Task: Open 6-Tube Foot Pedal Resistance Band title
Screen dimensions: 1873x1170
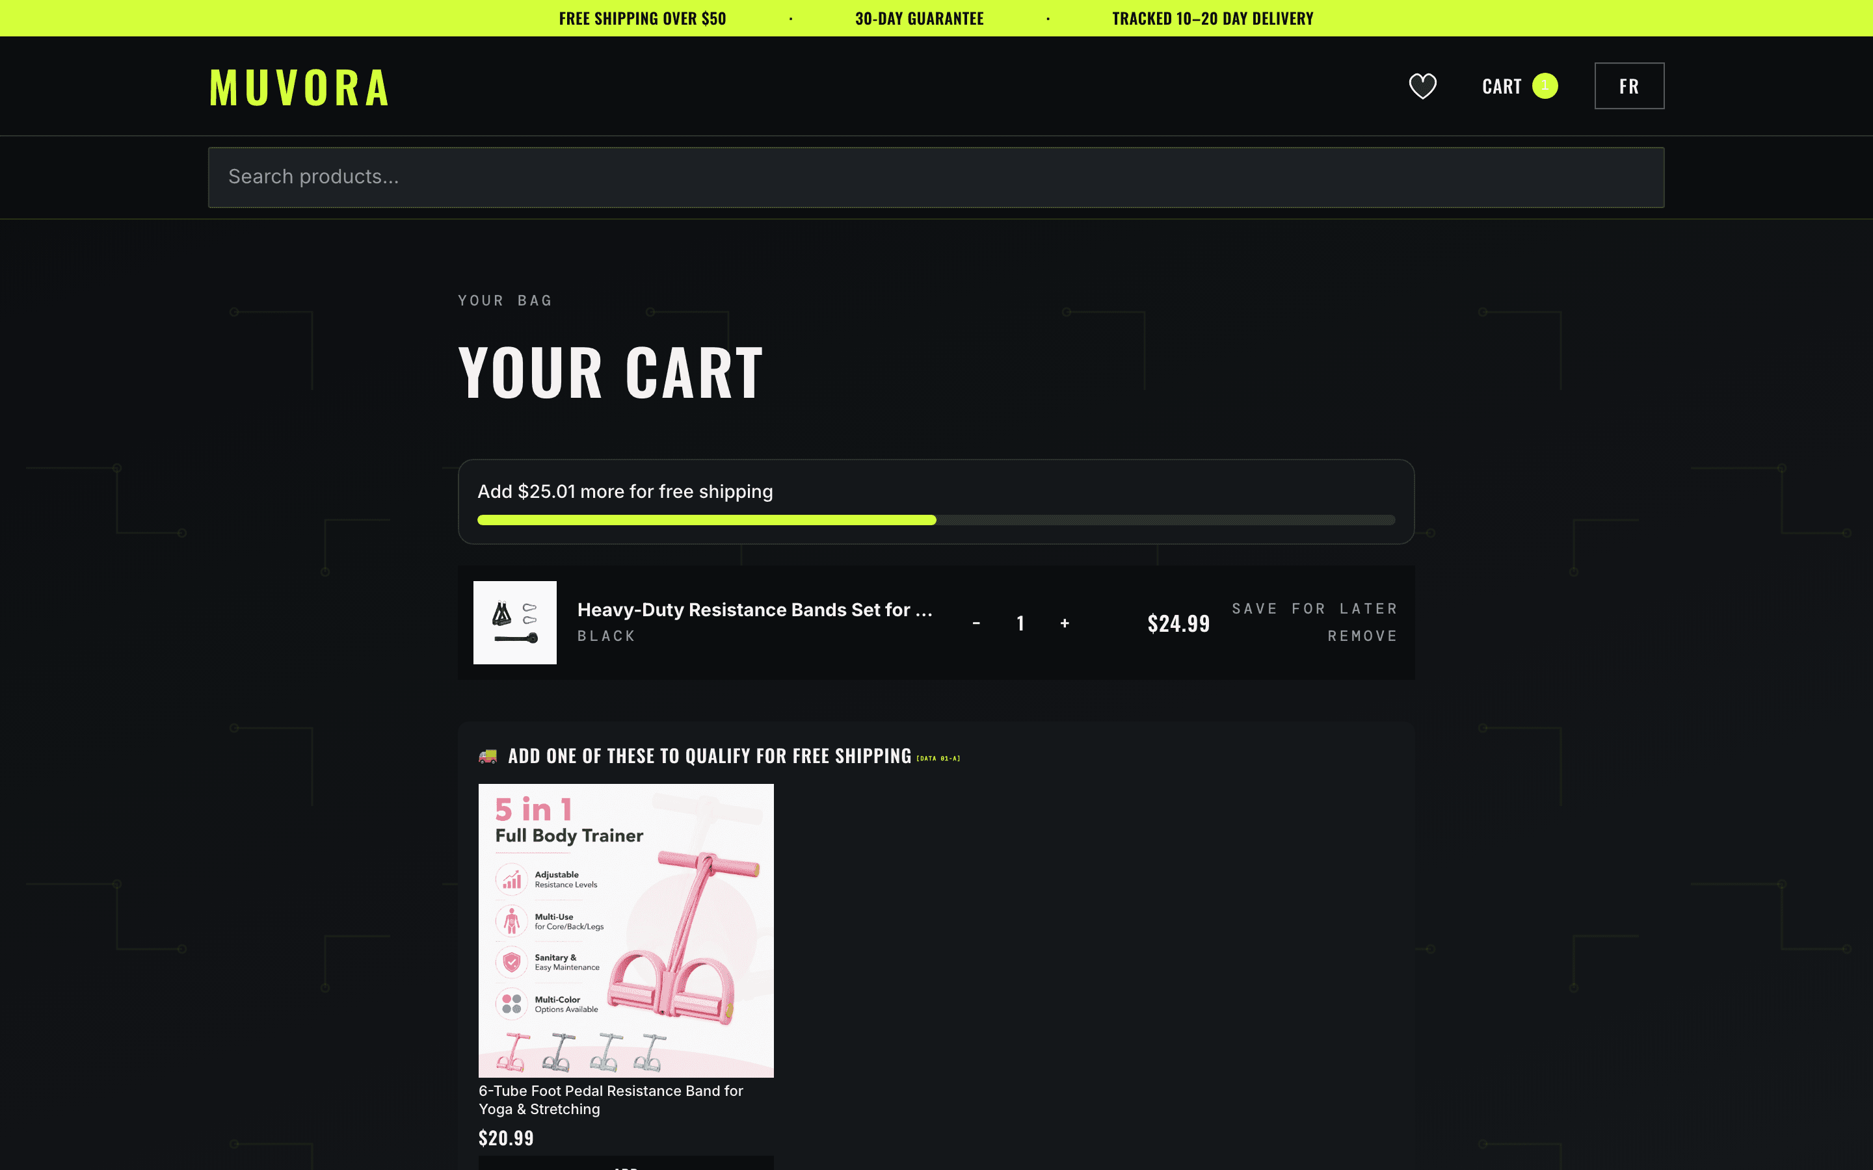Action: tap(611, 1100)
